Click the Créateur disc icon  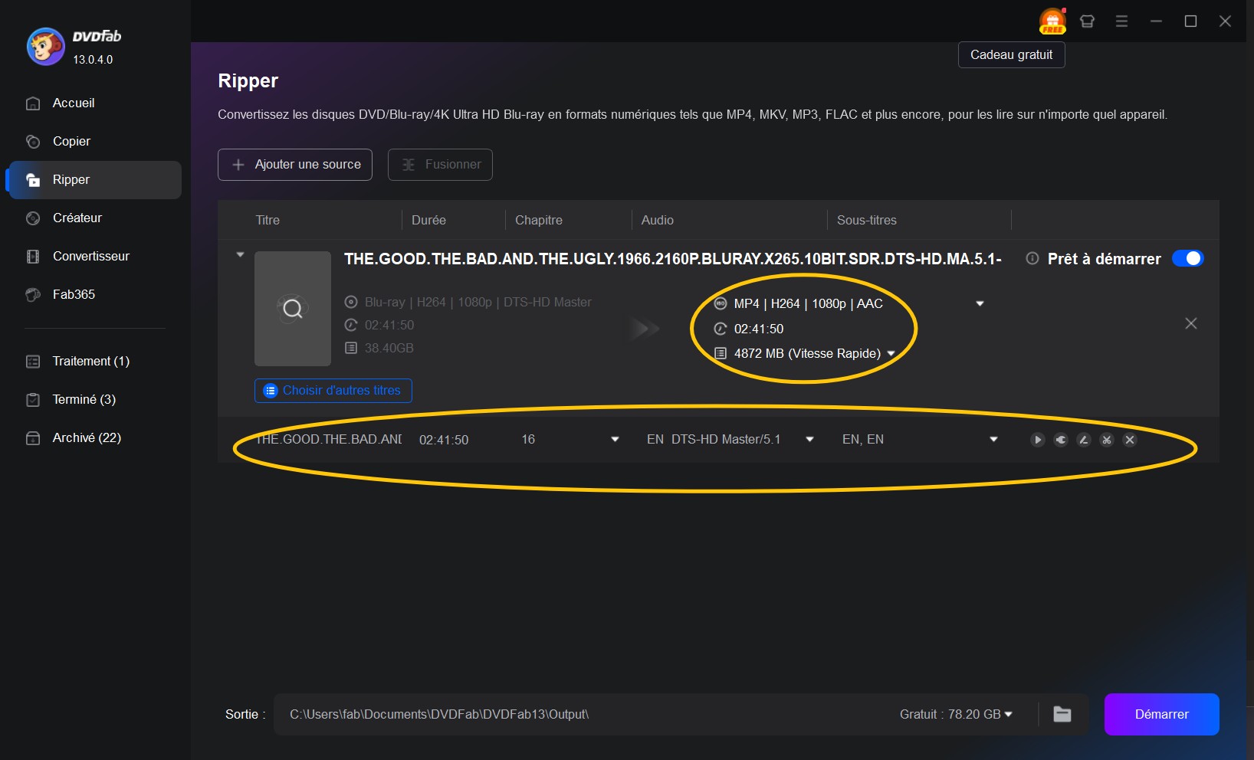point(33,218)
